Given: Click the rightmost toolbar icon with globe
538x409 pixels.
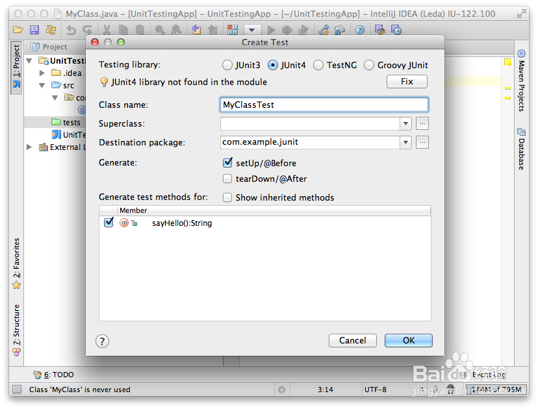Looking at the screenshot, I should [x=396, y=30].
